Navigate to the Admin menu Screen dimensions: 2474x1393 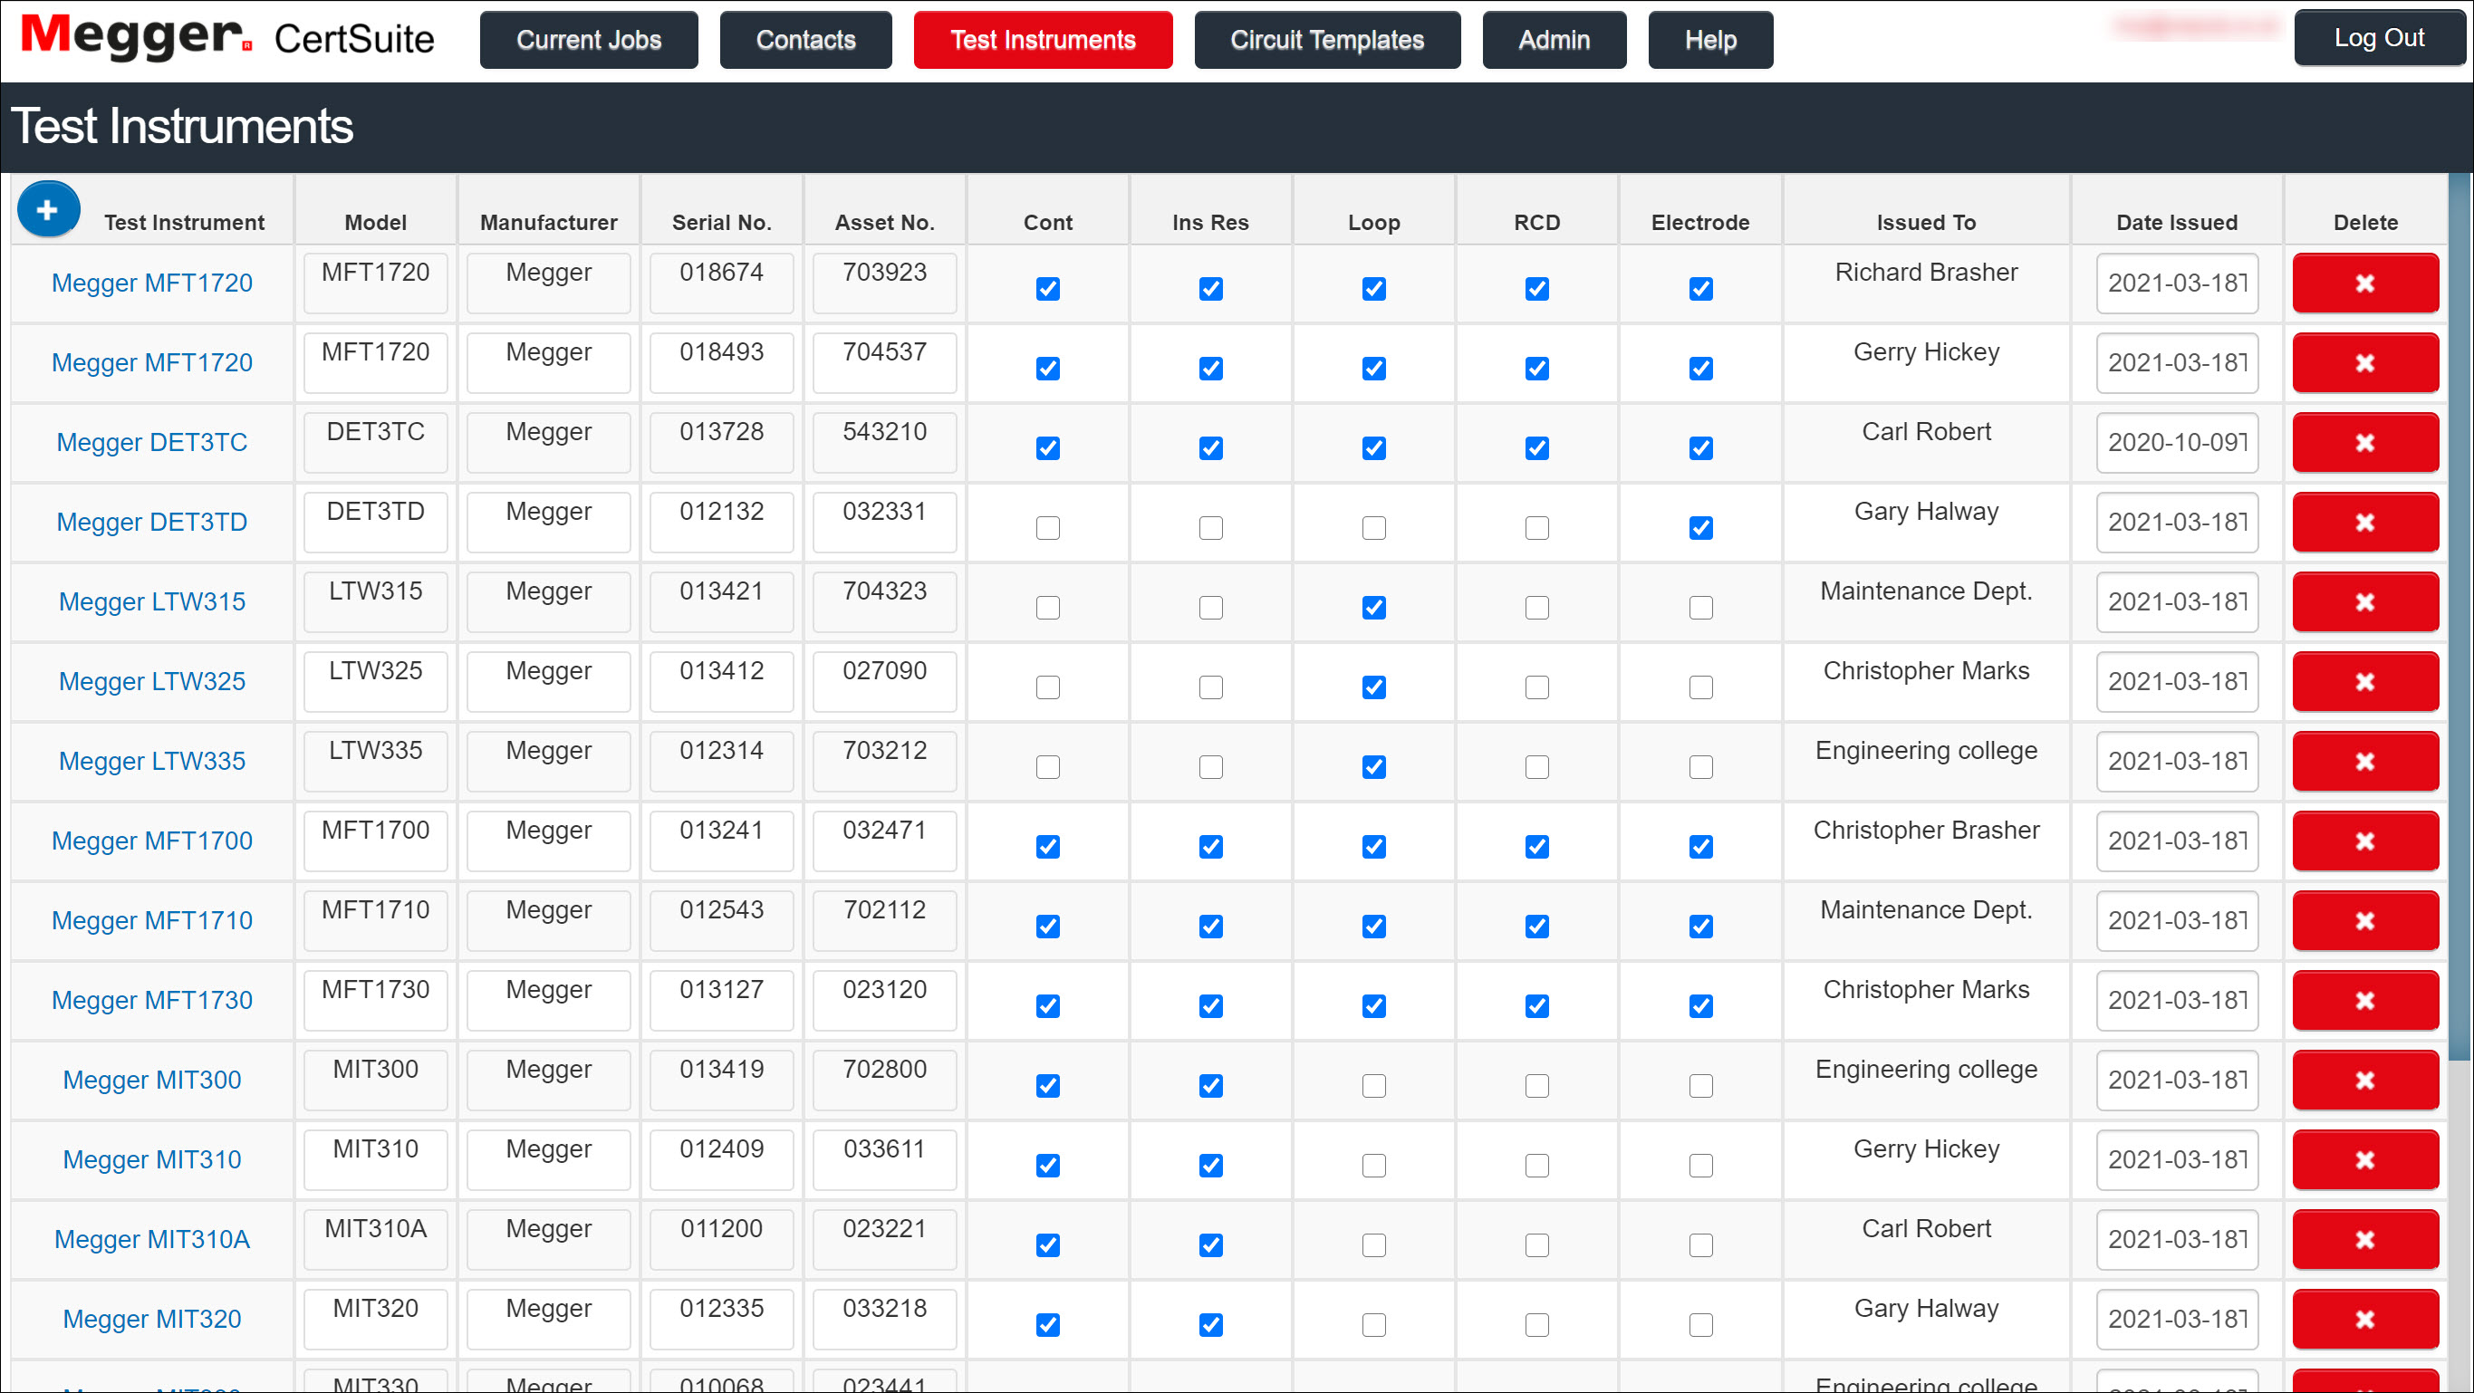tap(1554, 39)
